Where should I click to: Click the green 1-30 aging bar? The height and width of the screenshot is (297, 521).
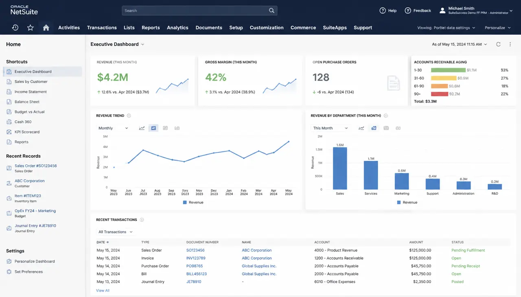tap(448, 70)
